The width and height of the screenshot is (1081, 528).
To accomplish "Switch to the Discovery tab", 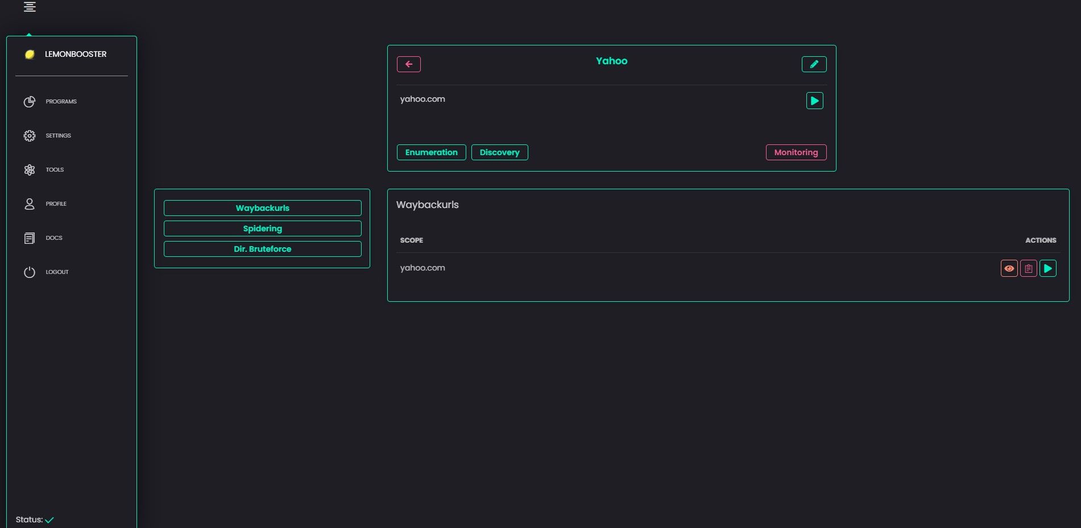I will pos(500,152).
